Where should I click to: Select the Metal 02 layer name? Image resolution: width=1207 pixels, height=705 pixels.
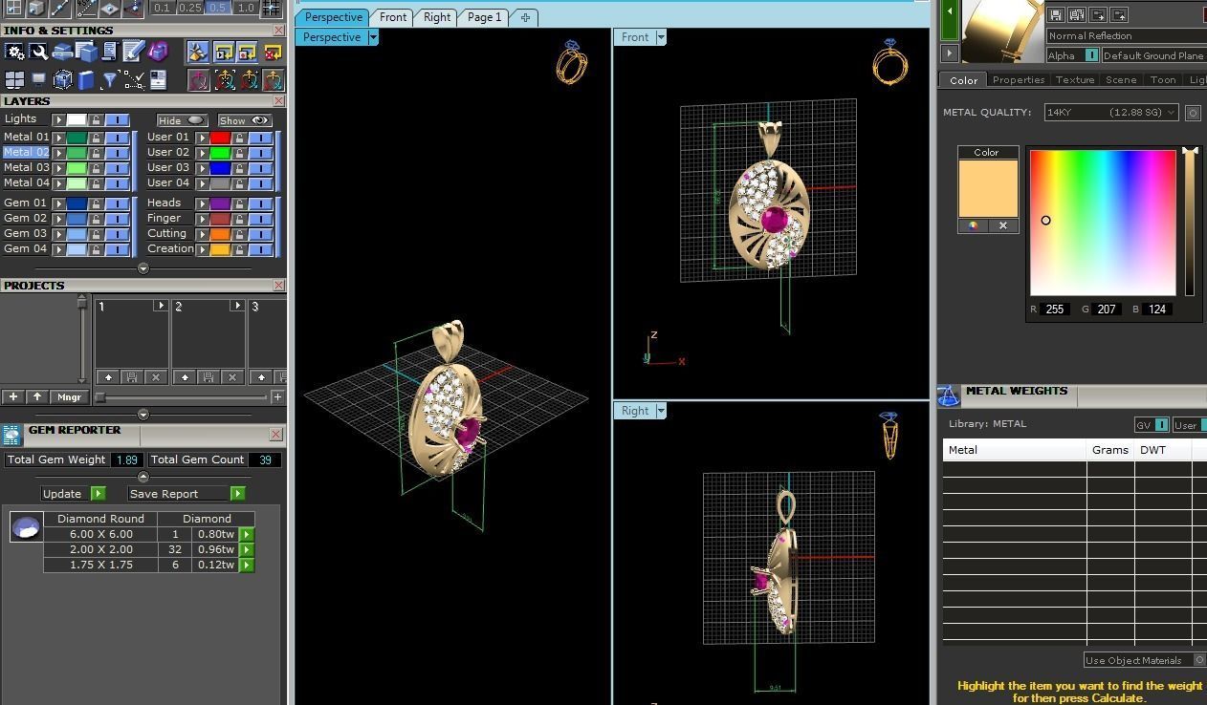point(26,153)
